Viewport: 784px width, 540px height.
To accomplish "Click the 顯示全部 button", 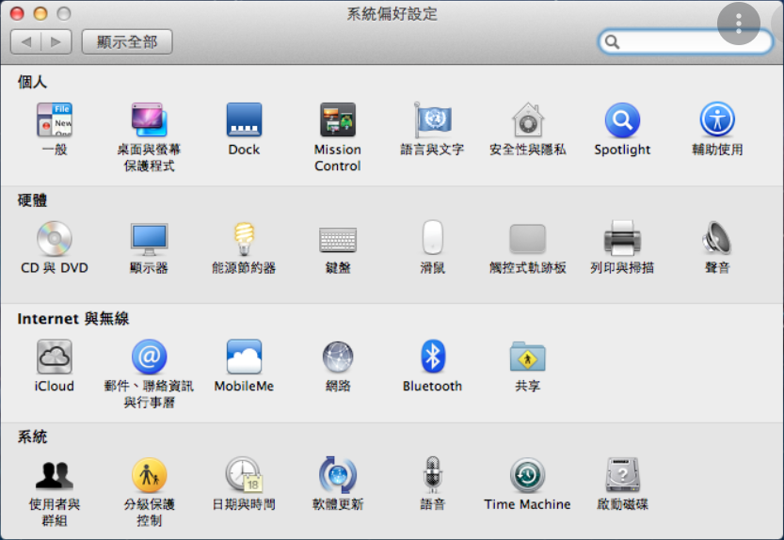I will pos(127,41).
